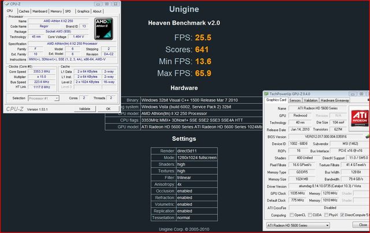Image resolution: width=370 pixels, height=233 pixels.
Task: Open the Hardware Giveaway tab
Action: tap(335, 100)
